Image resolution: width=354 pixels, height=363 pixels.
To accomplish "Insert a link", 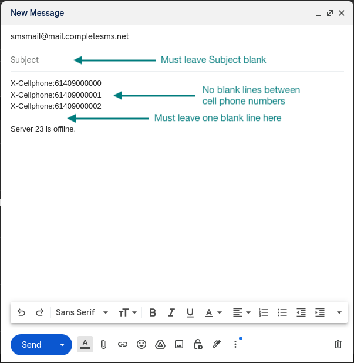I will pos(123,344).
